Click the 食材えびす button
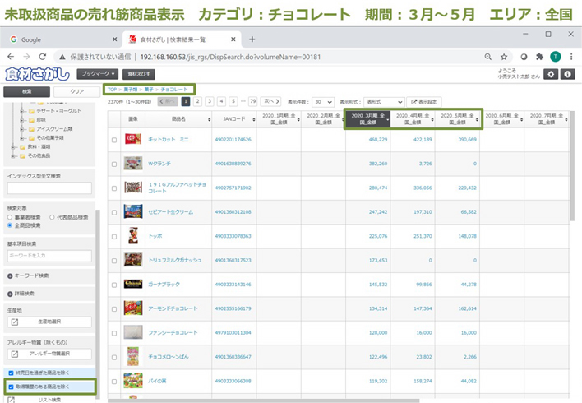Screen dimensions: 582x403 (139, 74)
